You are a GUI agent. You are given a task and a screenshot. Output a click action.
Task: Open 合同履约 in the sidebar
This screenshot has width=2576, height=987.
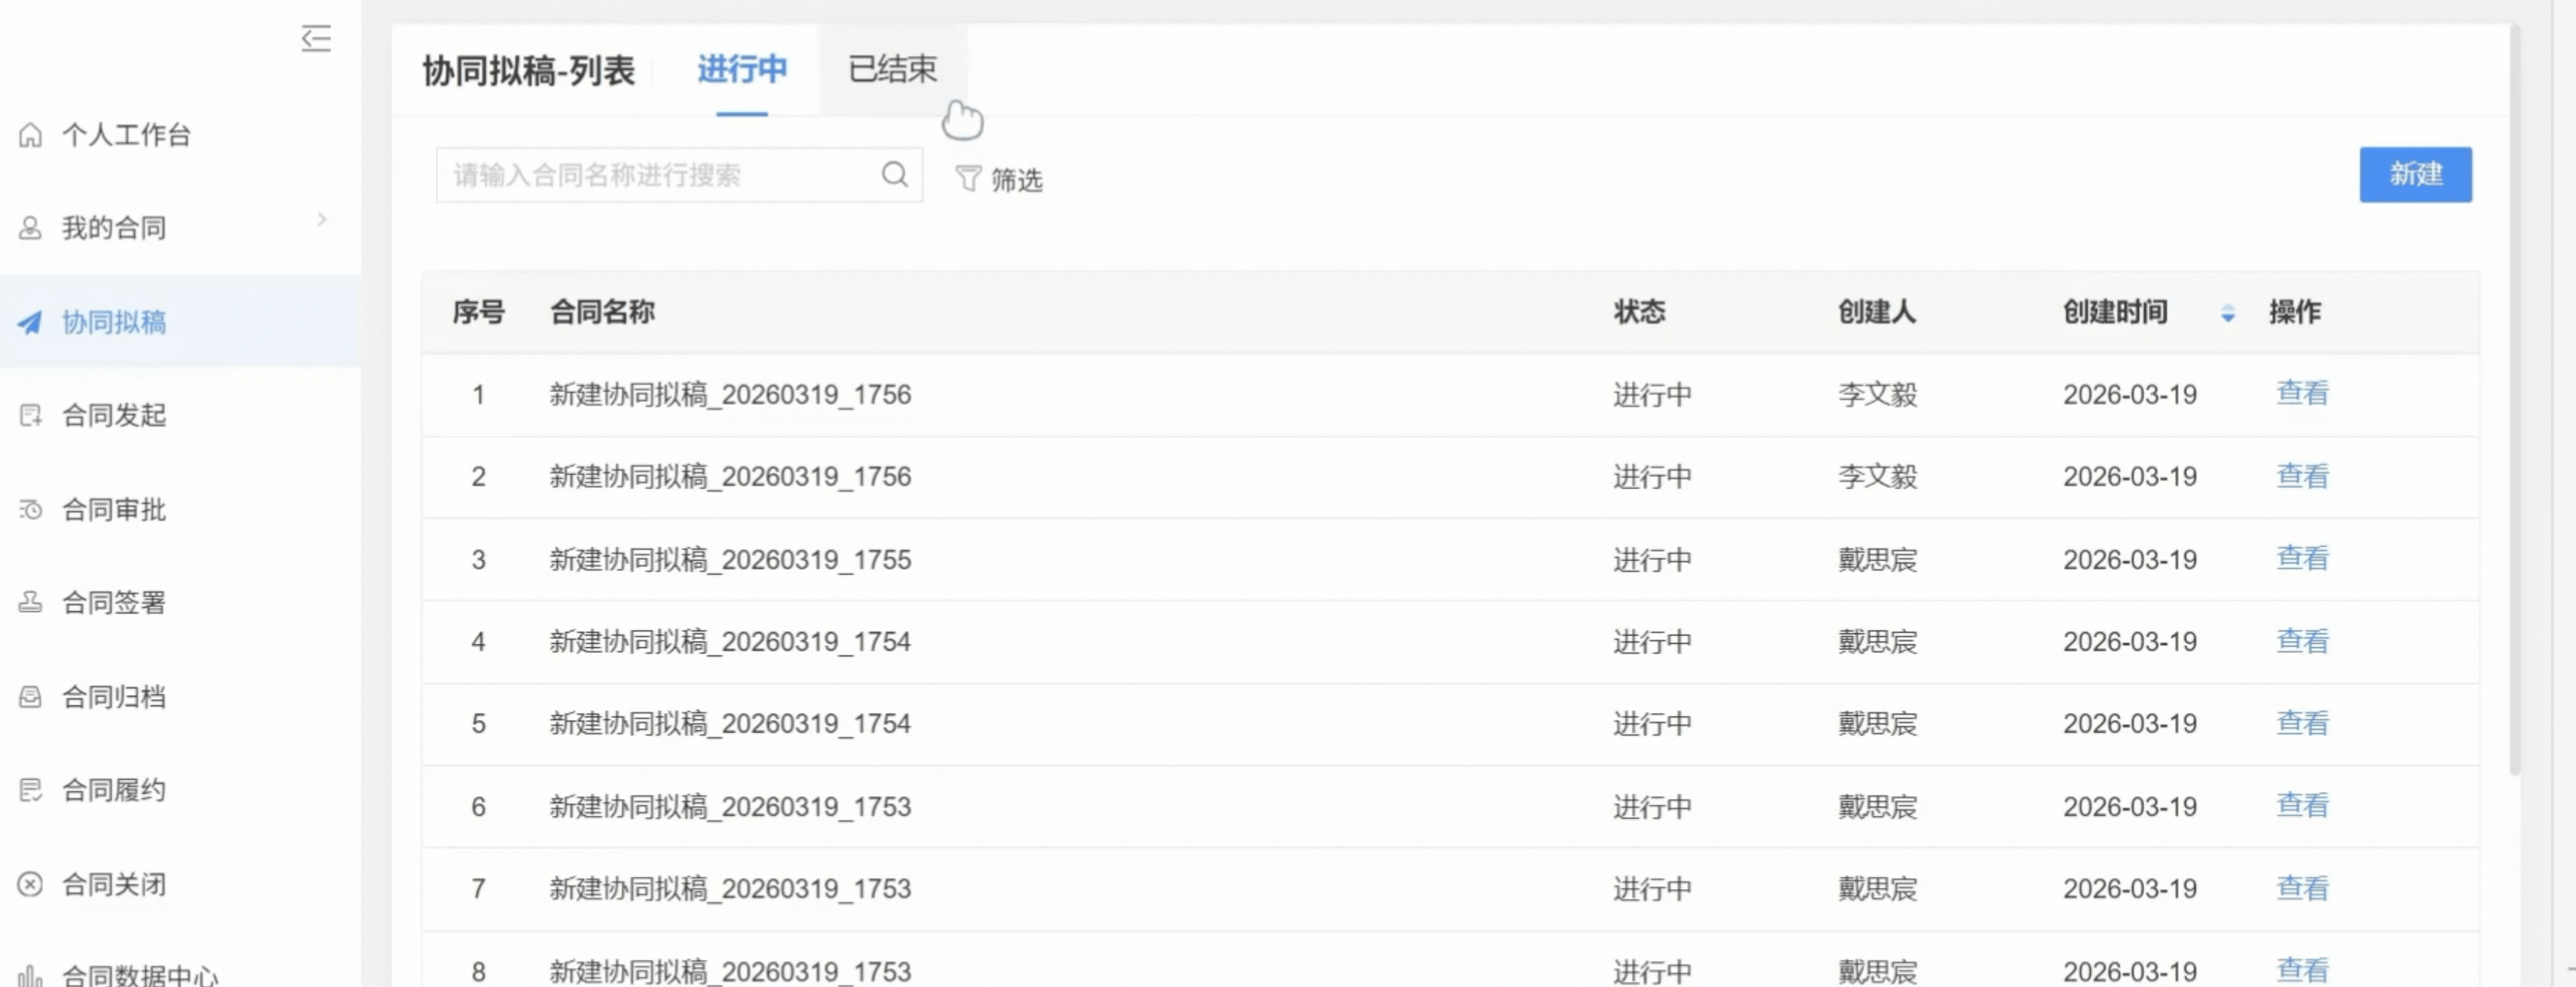113,790
